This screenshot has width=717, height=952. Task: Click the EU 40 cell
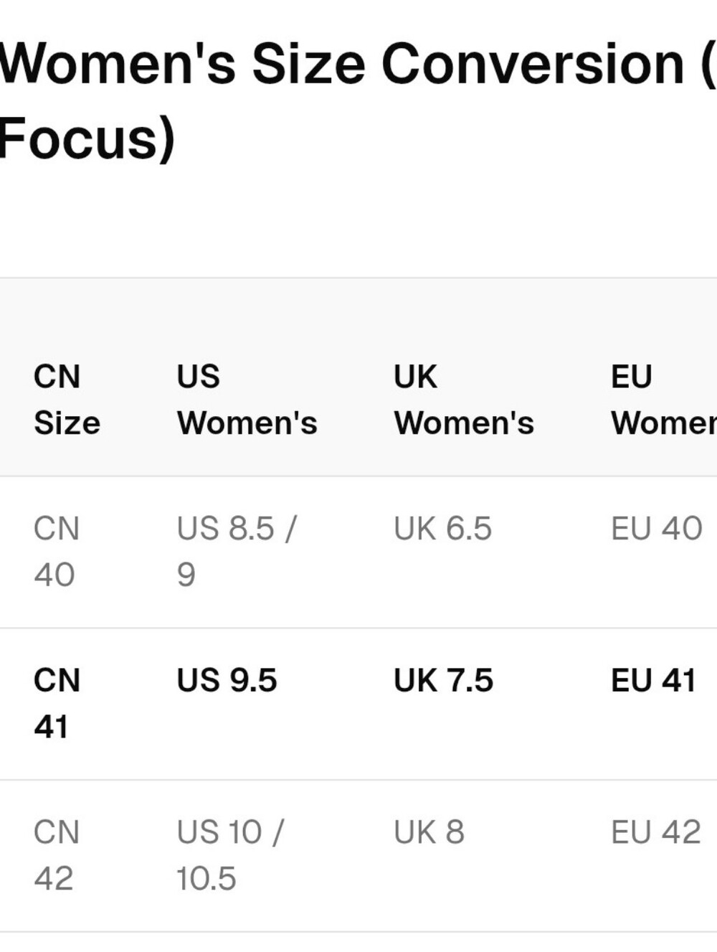(x=656, y=529)
